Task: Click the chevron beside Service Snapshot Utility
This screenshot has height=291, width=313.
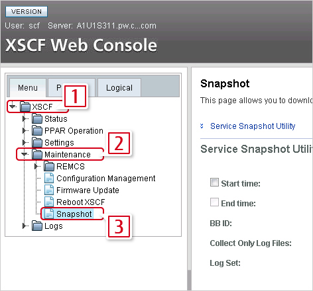Action: (202, 126)
